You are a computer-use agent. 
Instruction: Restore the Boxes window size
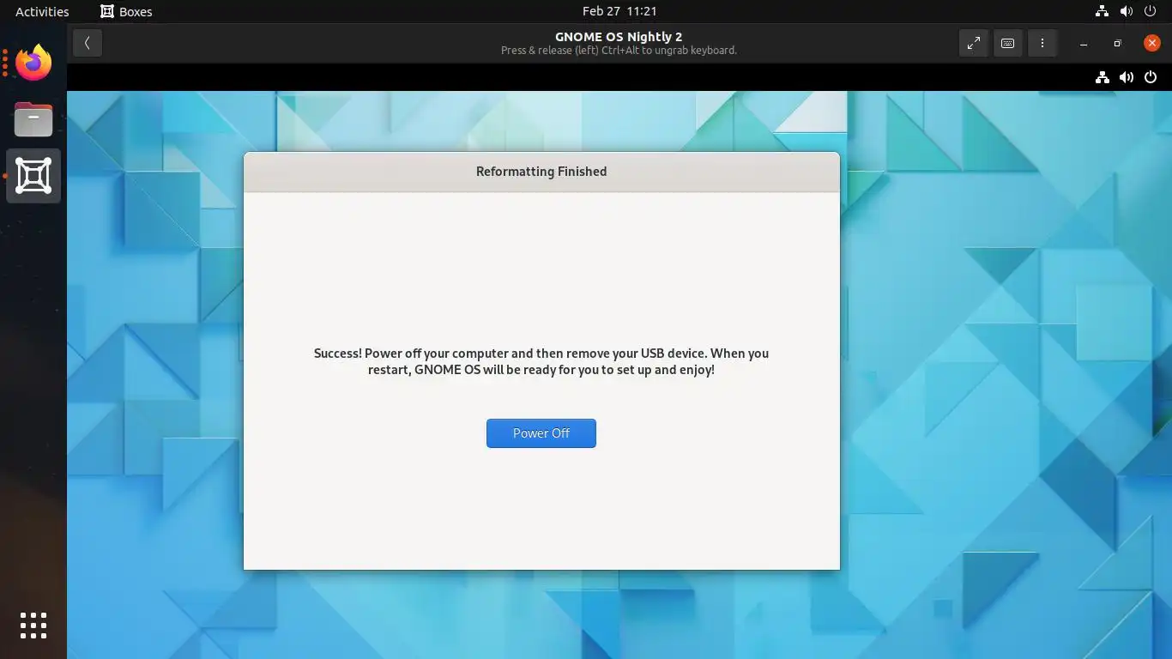tap(1117, 43)
